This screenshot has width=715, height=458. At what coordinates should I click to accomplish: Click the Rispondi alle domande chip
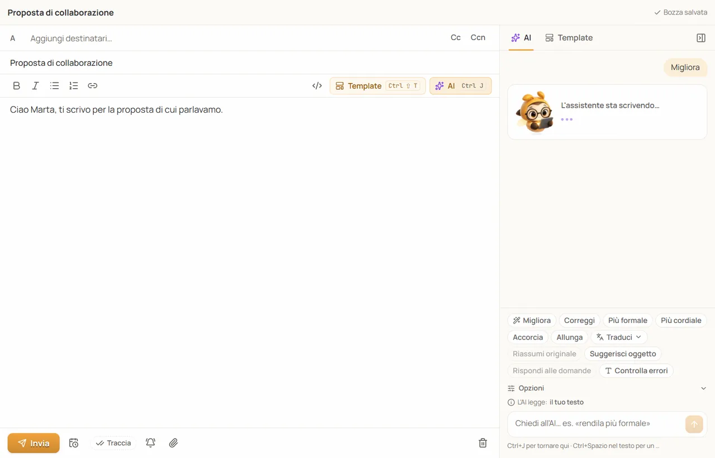click(552, 370)
